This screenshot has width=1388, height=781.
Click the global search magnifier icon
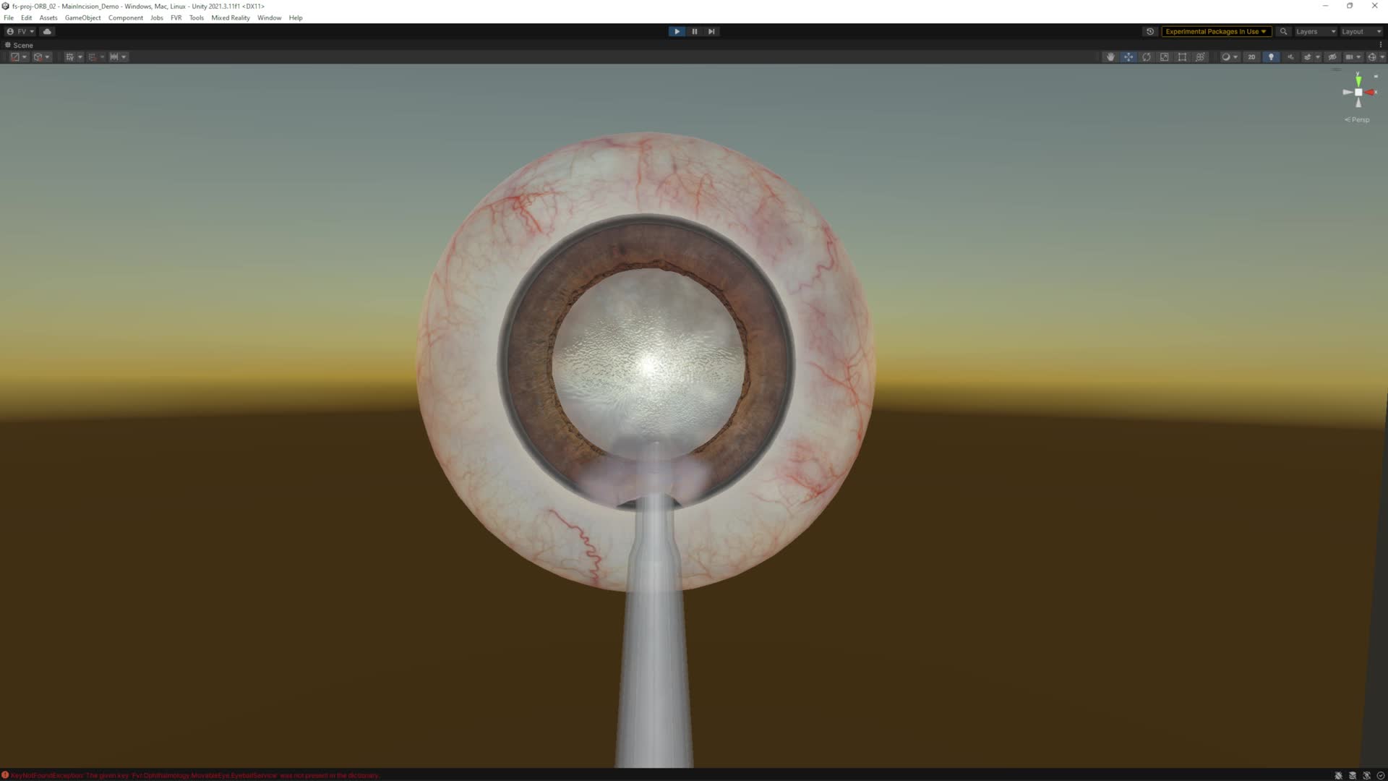click(1284, 32)
